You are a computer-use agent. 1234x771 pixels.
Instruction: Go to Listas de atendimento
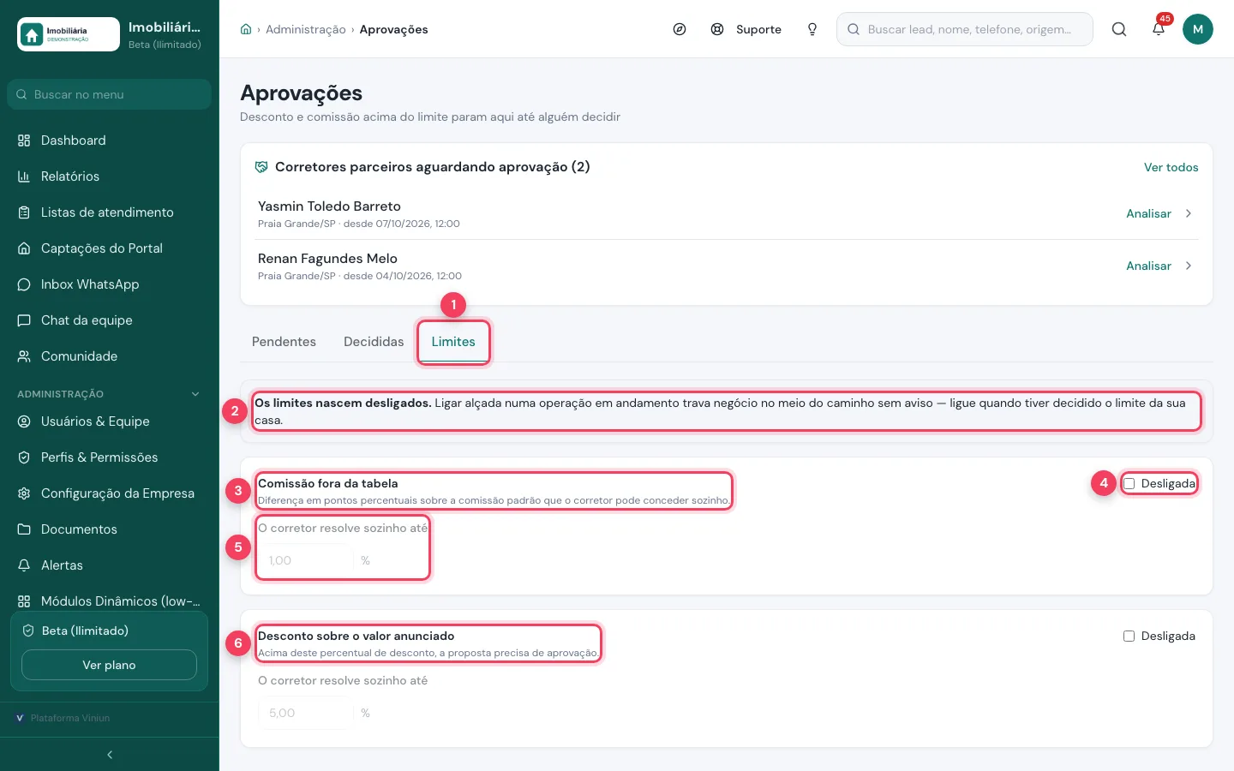click(110, 212)
